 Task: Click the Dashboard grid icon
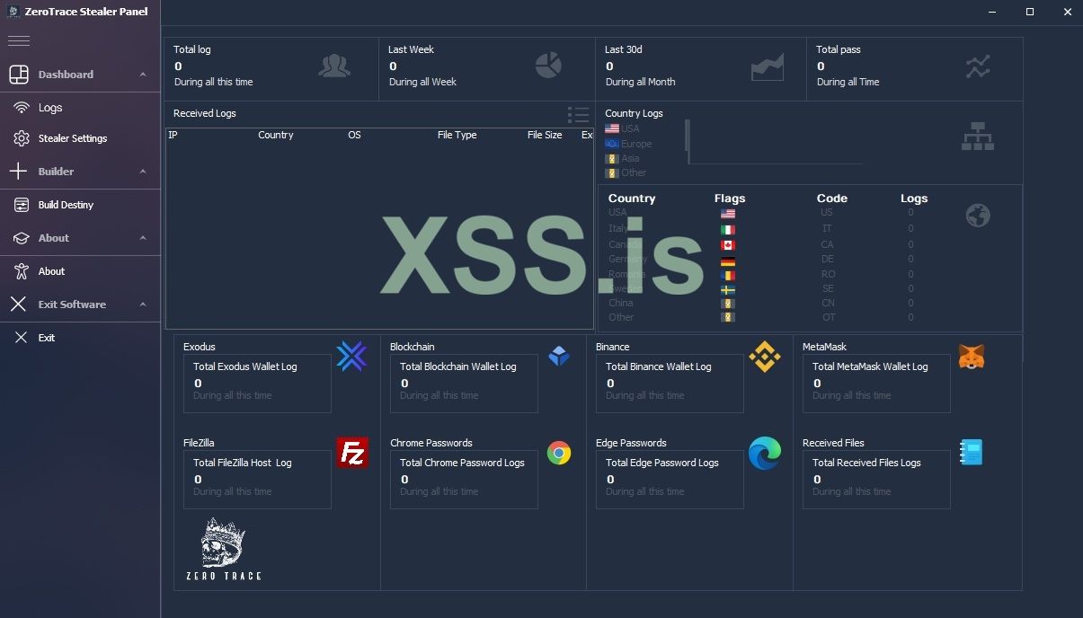pos(19,75)
